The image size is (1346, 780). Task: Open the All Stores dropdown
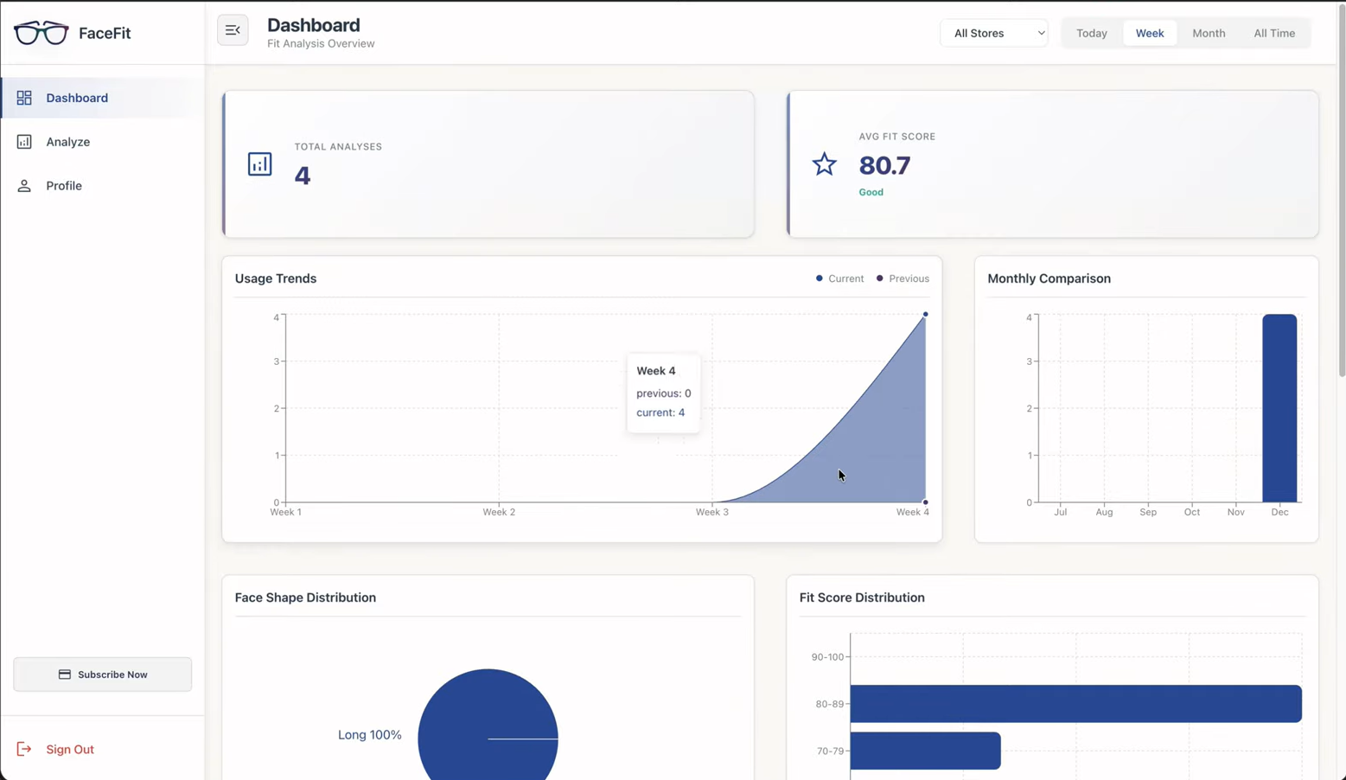tap(994, 33)
